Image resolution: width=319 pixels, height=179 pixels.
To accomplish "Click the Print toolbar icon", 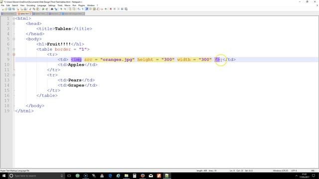I will click(25, 9).
